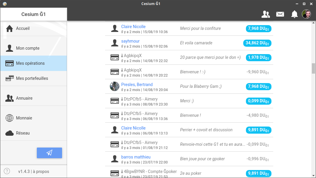Open the contacts group icon in header
316x178 pixels.
pyautogui.click(x=266, y=14)
